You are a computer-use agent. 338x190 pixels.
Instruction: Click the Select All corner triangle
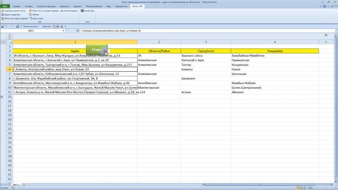pyautogui.click(x=10, y=42)
